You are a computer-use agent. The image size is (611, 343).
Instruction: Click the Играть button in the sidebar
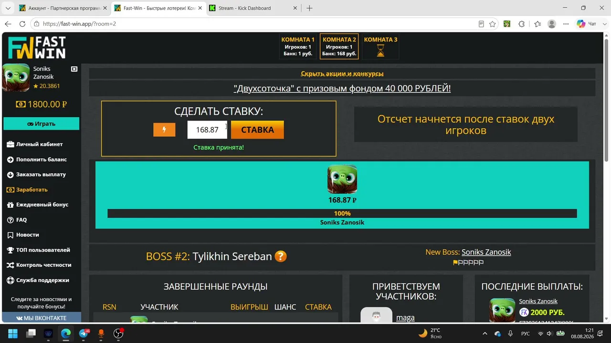42,124
